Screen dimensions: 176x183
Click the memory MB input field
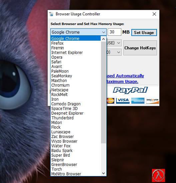[x=114, y=32]
